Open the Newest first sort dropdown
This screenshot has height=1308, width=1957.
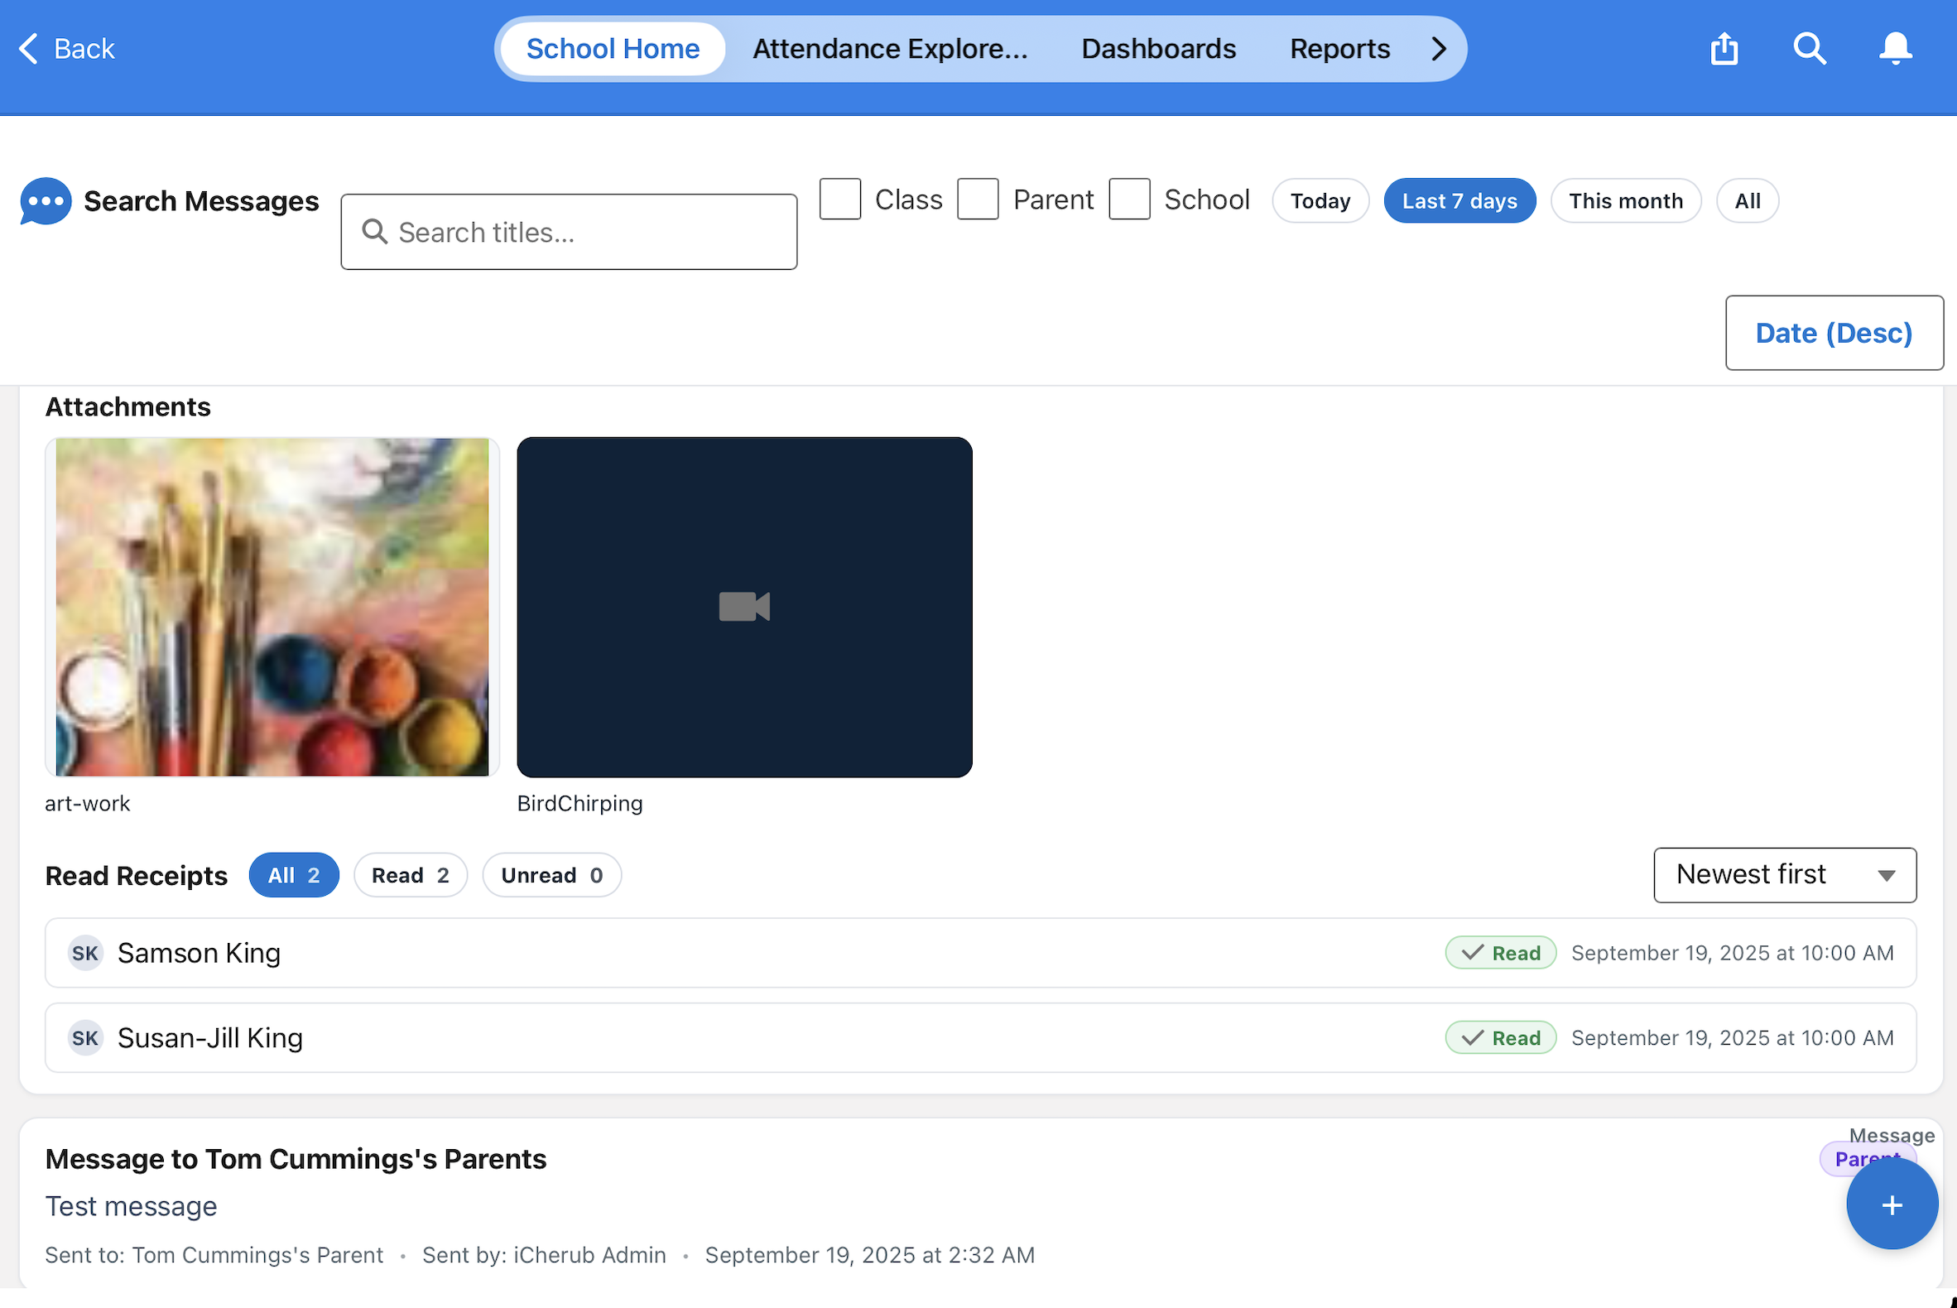click(x=1784, y=875)
